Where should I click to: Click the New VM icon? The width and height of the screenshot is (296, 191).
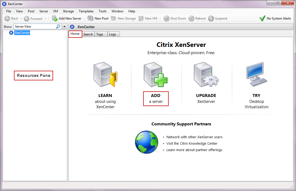141,18
